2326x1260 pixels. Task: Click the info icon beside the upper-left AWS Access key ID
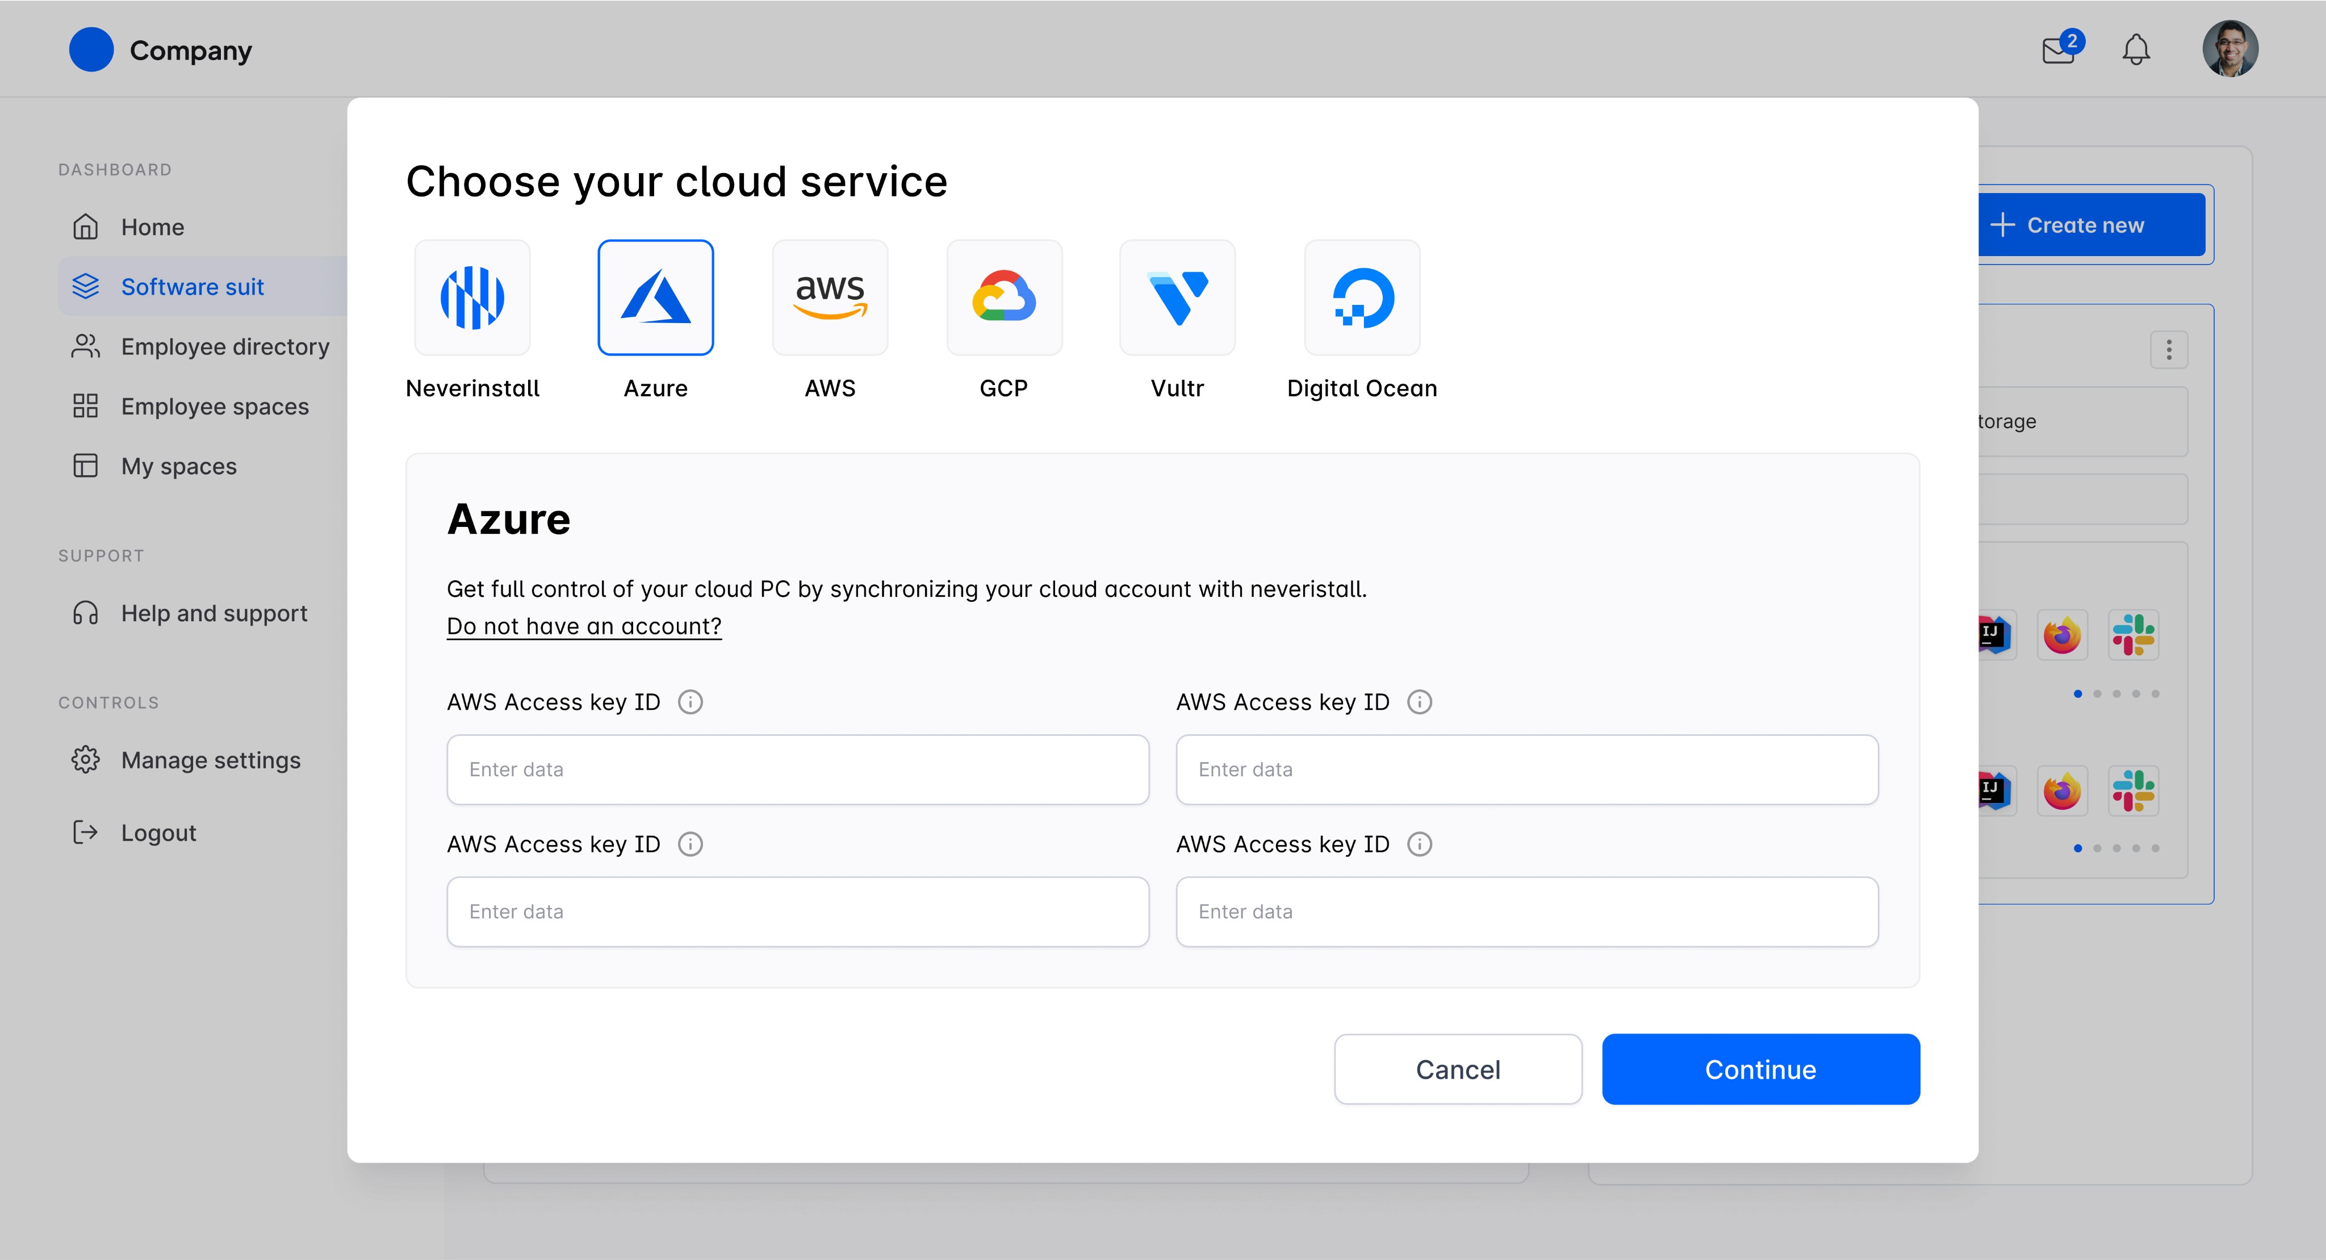tap(691, 702)
